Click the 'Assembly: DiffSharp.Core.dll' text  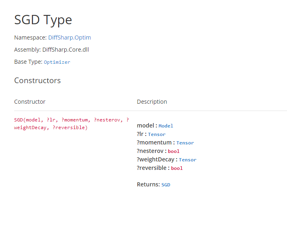pos(51,50)
